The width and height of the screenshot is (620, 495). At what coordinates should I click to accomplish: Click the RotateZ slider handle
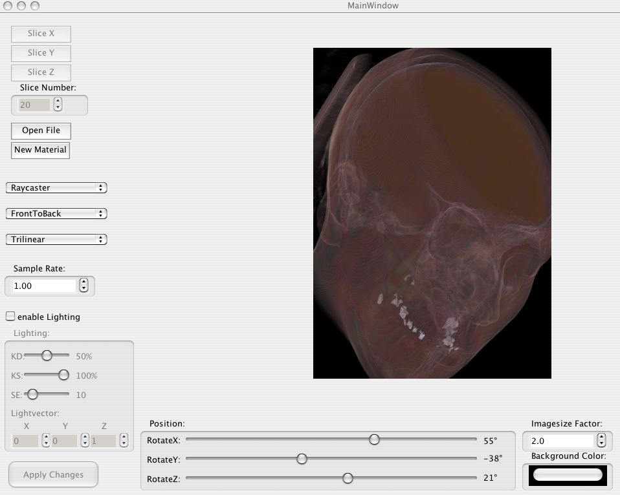point(348,478)
